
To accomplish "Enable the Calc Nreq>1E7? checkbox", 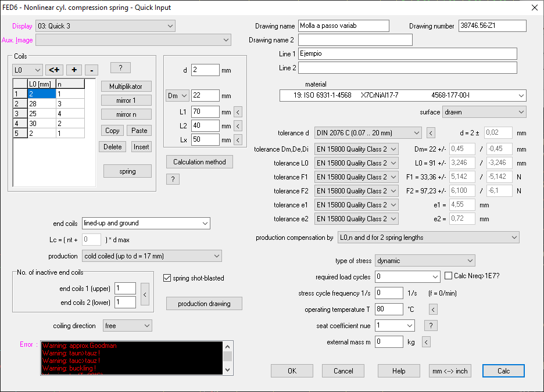I will tap(449, 276).
